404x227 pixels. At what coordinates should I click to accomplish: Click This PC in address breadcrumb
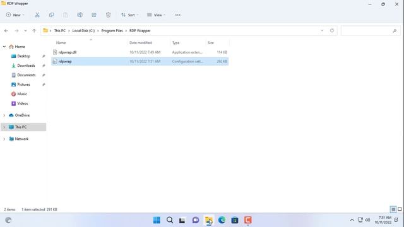point(59,31)
